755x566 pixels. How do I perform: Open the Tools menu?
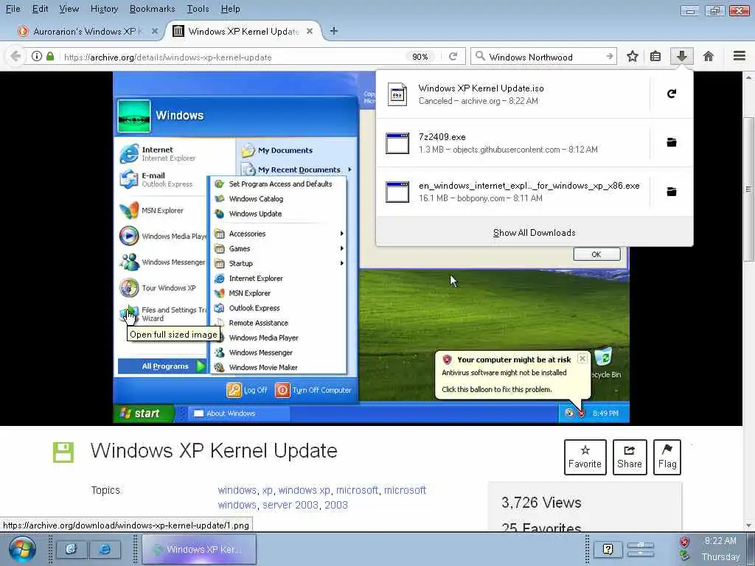point(198,9)
